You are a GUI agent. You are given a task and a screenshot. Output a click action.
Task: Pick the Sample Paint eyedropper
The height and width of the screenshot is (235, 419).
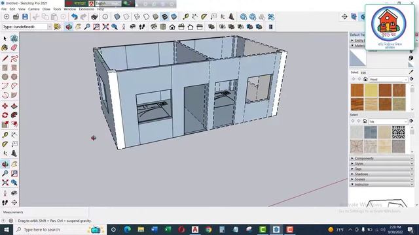point(411,72)
